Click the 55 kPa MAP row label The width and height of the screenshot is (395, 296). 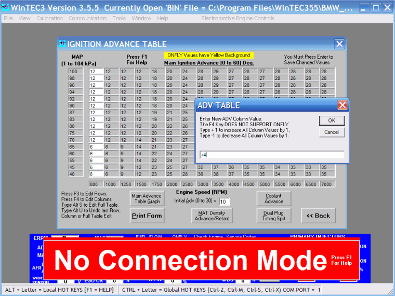point(75,160)
